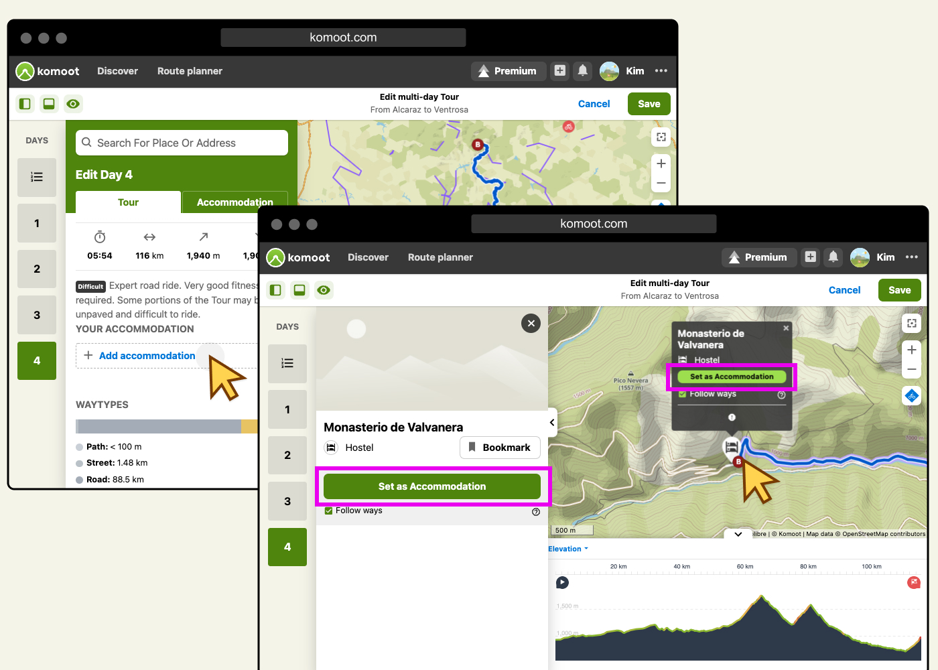Click komoot logo in front window
938x670 pixels.
[x=298, y=257]
